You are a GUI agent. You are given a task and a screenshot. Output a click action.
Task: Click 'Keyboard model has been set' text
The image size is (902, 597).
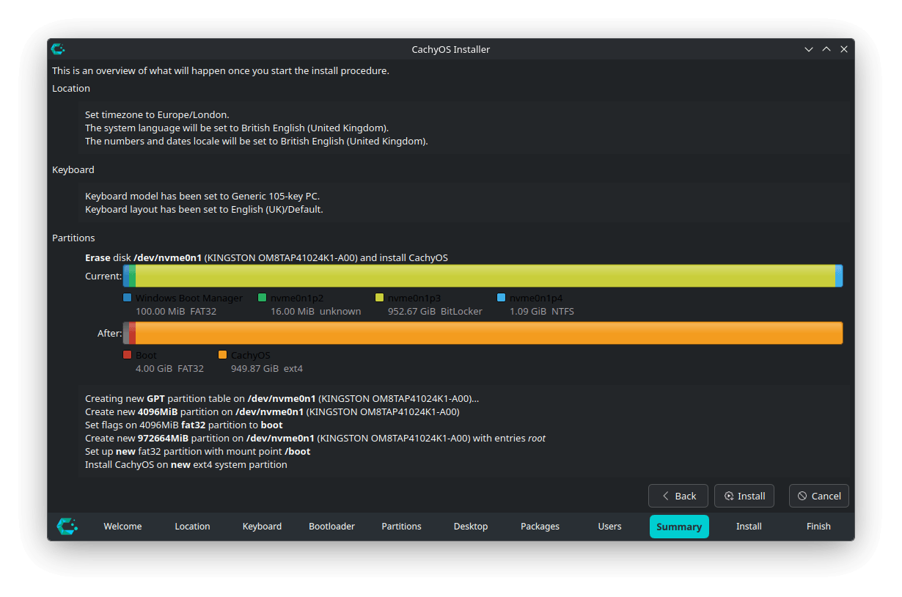202,196
